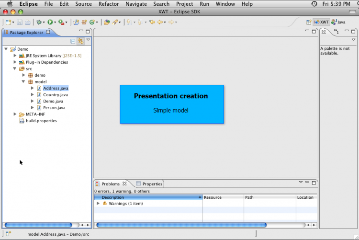Screen dimensions: 359x240
Task: Activate the XWT perspective button
Action: tap(321, 22)
